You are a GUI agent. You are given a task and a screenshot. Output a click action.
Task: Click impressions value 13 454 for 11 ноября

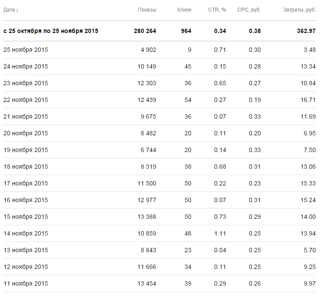pyautogui.click(x=147, y=283)
